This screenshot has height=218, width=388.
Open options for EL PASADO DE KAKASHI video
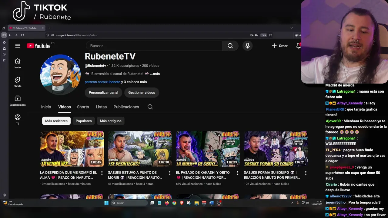click(x=238, y=173)
